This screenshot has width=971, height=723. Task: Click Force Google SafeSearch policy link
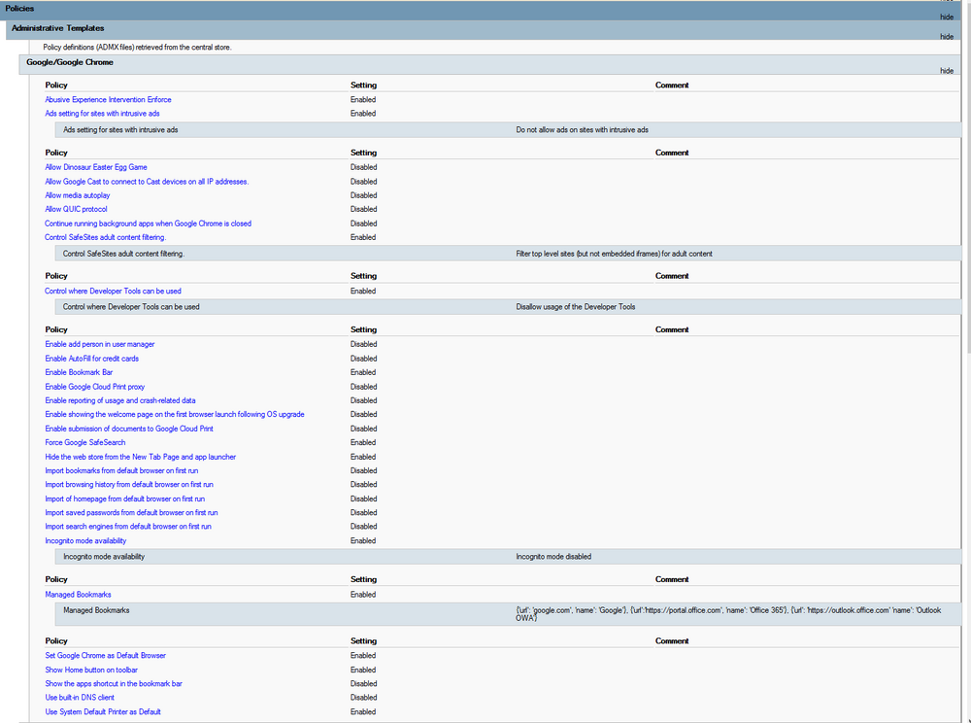pyautogui.click(x=84, y=442)
